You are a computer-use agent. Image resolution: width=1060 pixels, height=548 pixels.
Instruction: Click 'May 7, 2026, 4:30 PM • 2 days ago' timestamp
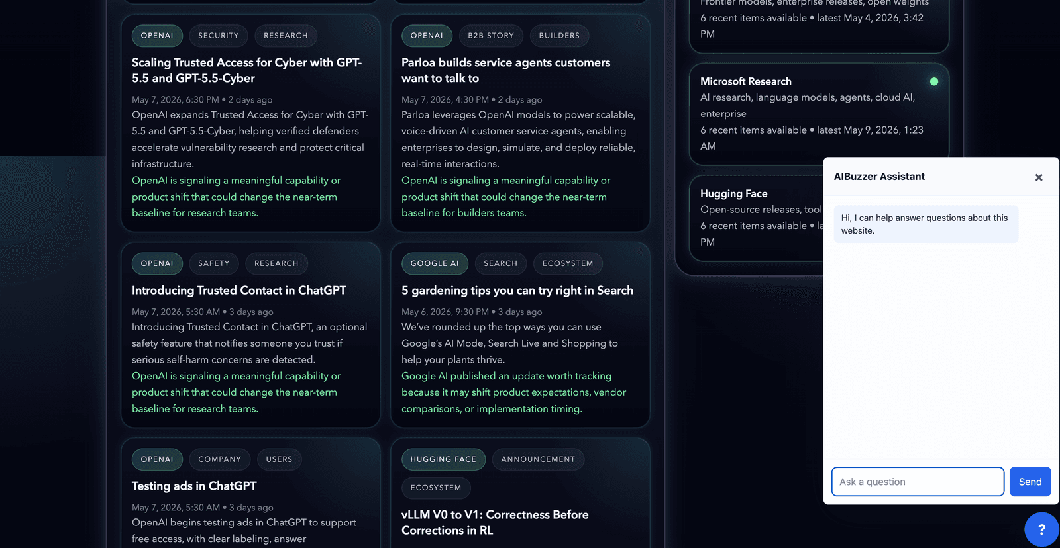coord(472,100)
